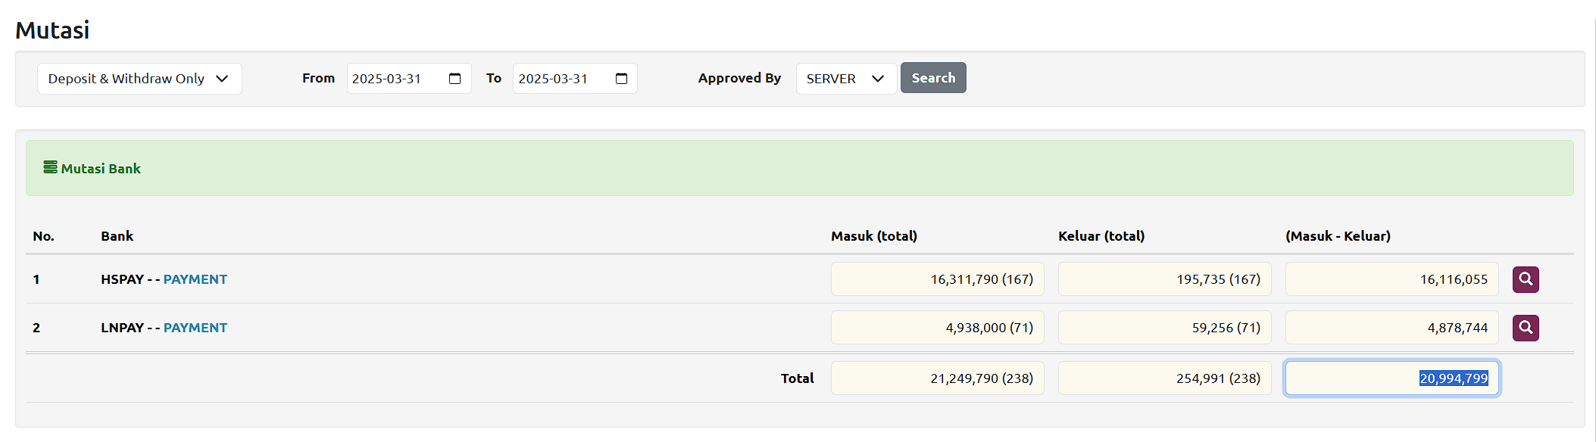1596x442 pixels.
Task: Click the magnifier icon for LNPAY row
Action: pyautogui.click(x=1526, y=328)
